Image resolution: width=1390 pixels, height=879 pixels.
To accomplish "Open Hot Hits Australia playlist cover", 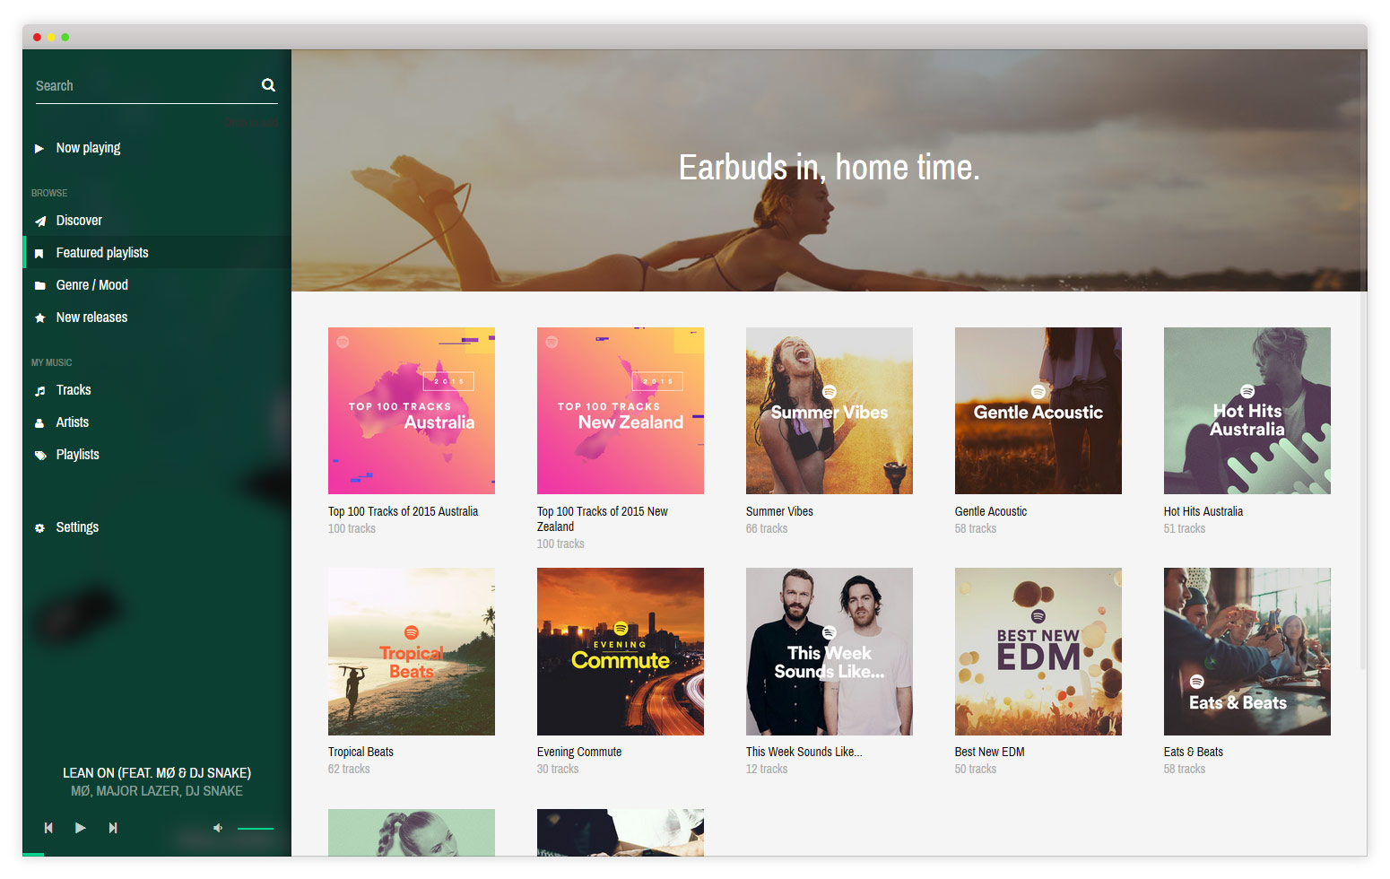I will [1247, 411].
